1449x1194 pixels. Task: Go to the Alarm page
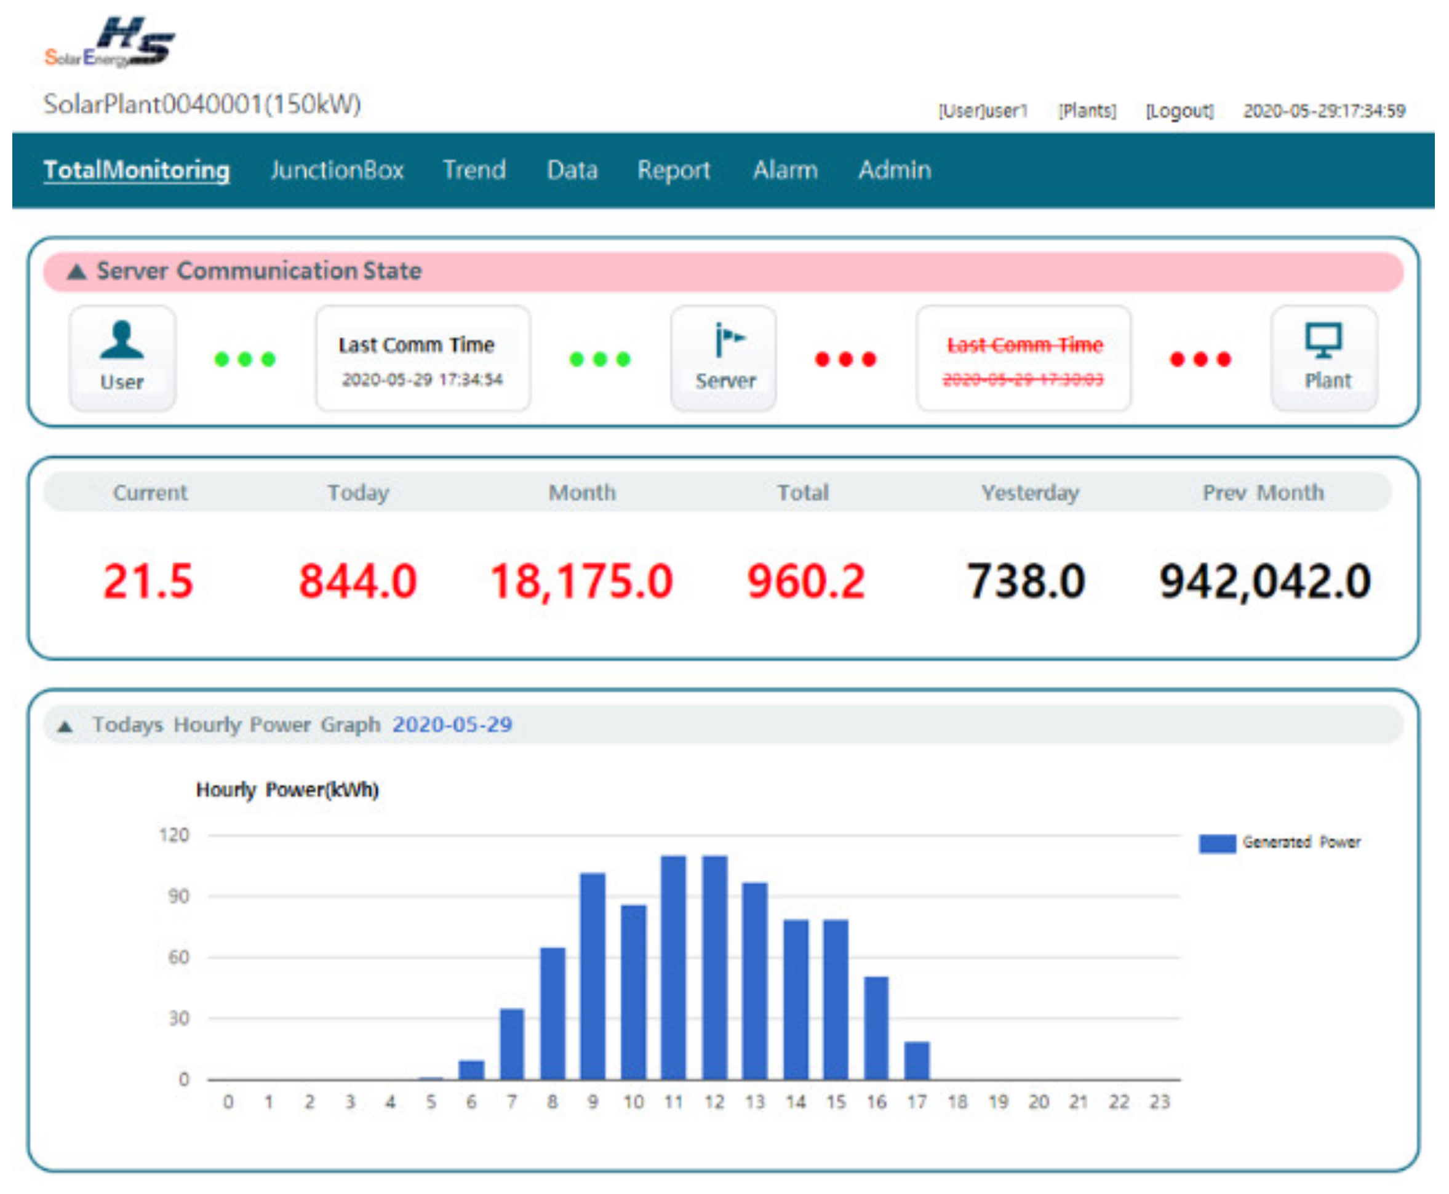(x=785, y=170)
